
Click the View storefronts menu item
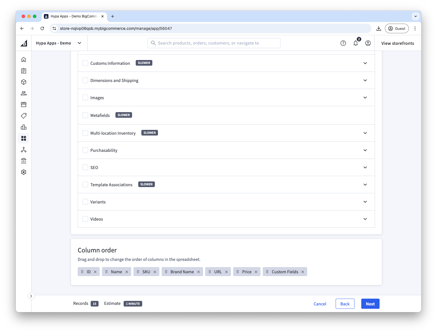click(x=397, y=43)
